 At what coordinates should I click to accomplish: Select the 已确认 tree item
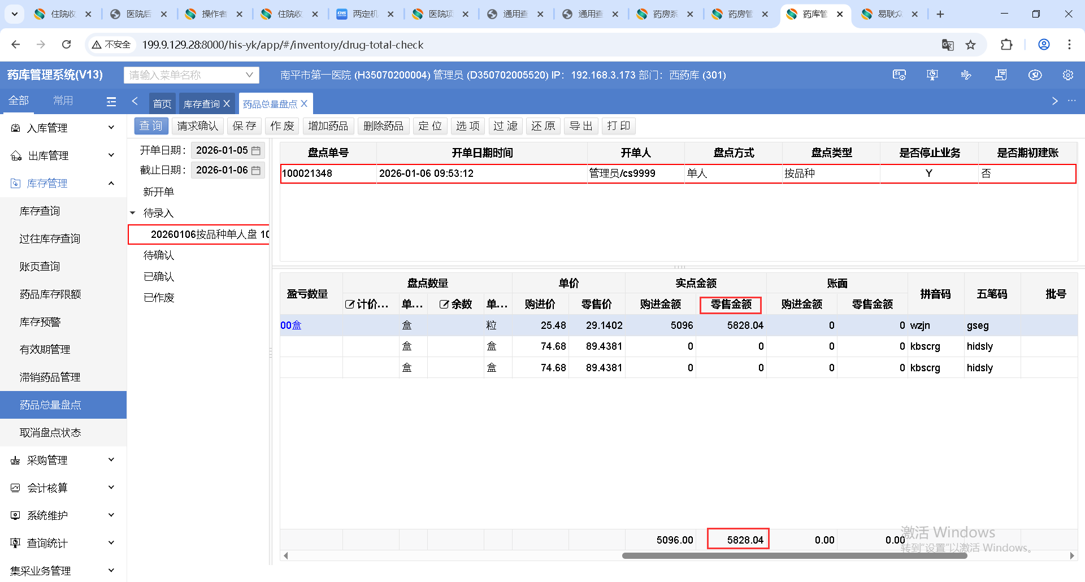pos(159,277)
